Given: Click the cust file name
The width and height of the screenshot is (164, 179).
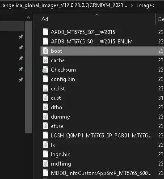Looking at the screenshot, I should click(x=56, y=98).
